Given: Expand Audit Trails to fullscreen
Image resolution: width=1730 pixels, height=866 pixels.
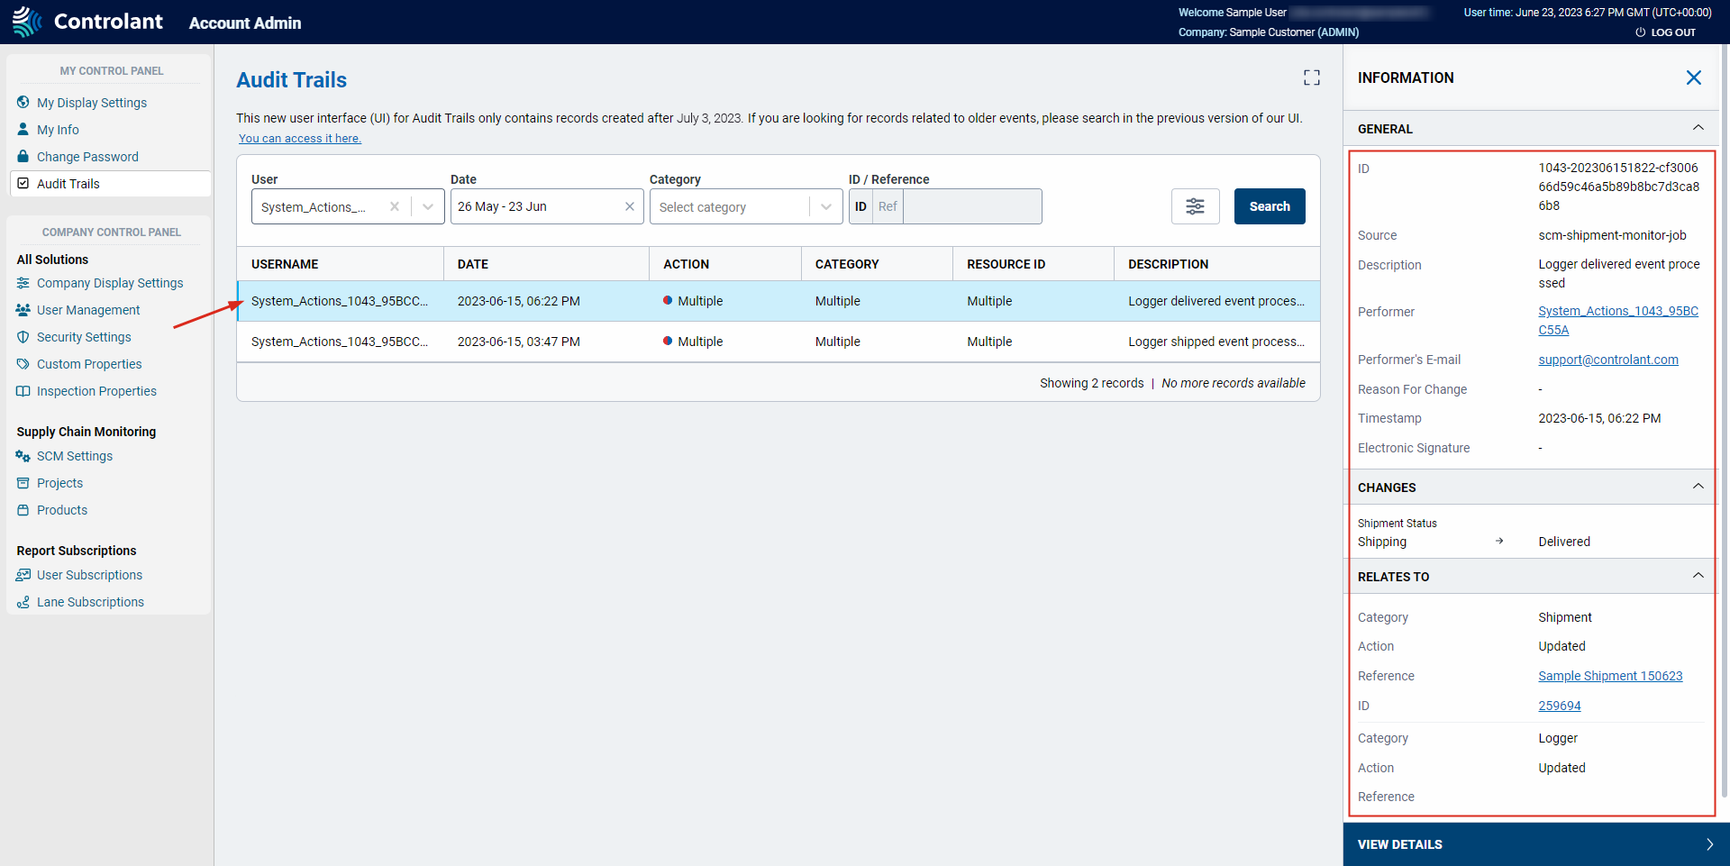Looking at the screenshot, I should point(1312,78).
